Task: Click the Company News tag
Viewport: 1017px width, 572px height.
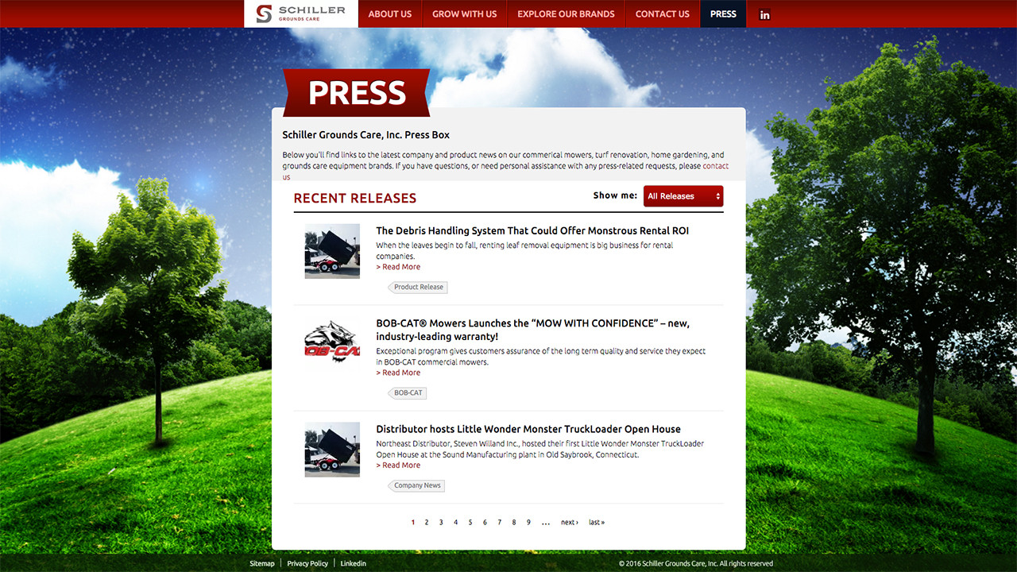Action: 416,485
